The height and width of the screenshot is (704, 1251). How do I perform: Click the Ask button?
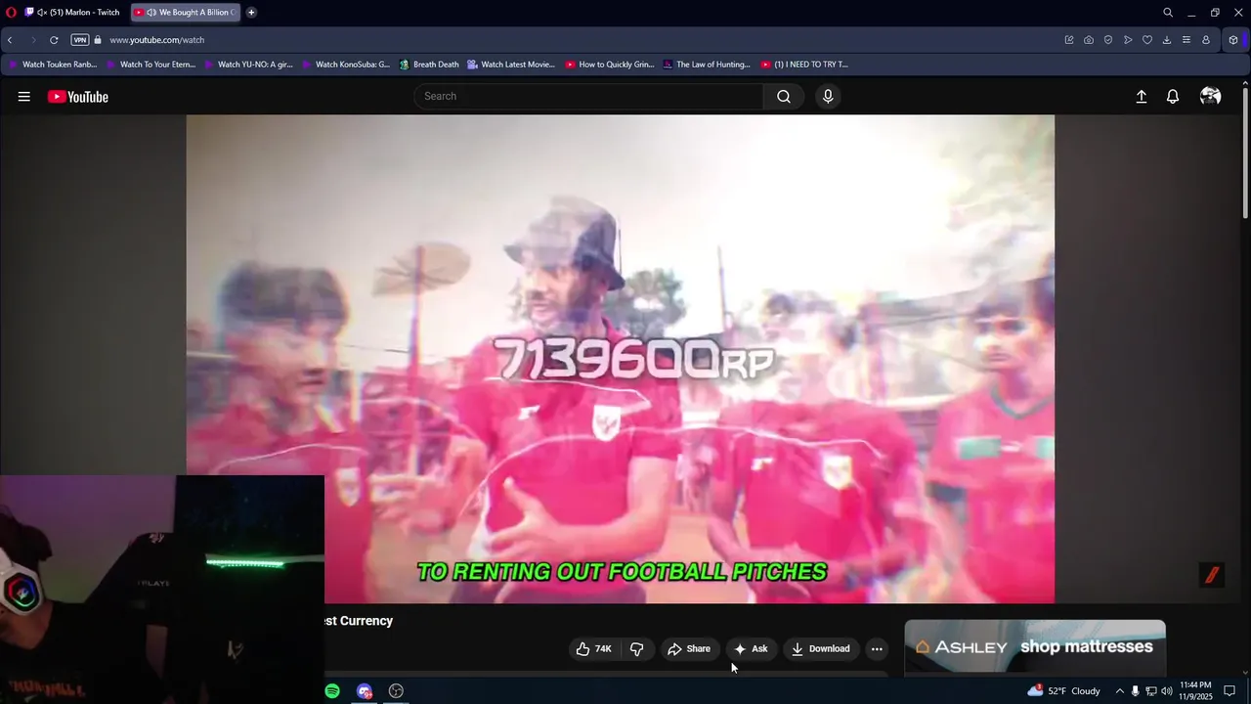click(751, 649)
